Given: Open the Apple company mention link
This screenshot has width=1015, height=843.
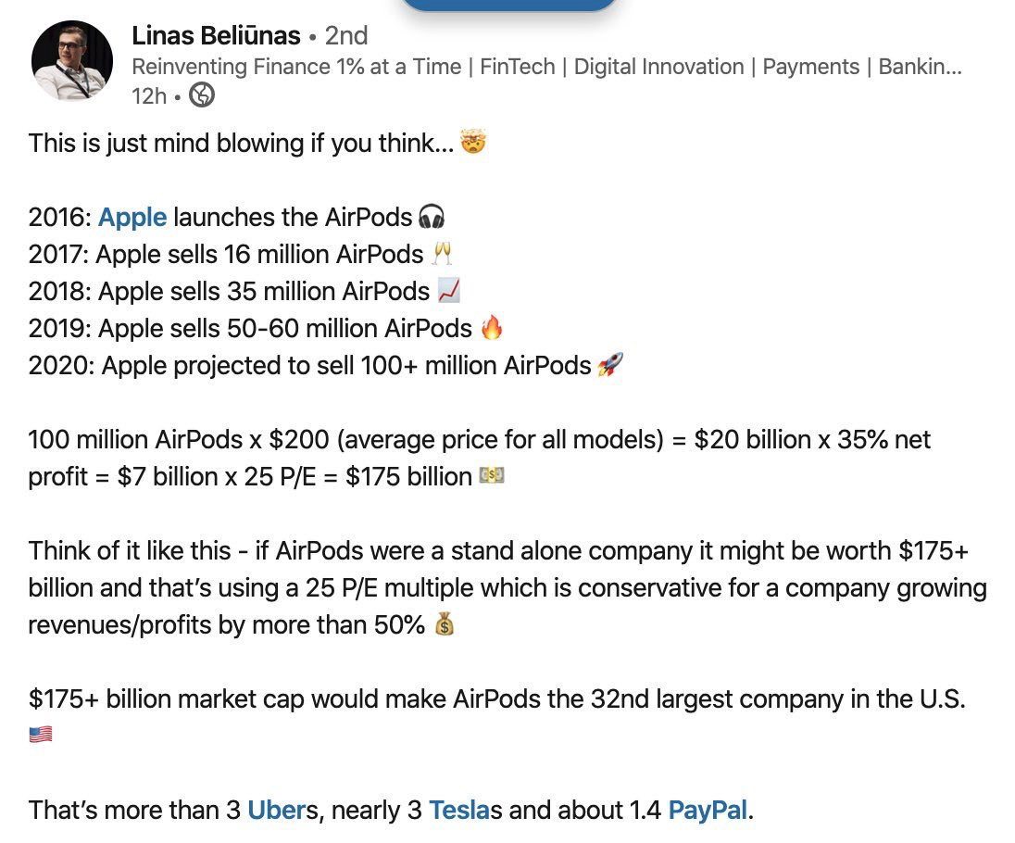Looking at the screenshot, I should (x=132, y=218).
